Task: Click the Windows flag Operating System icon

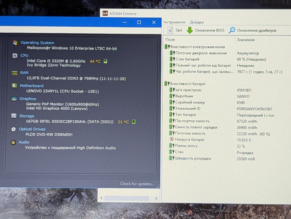Action: [15, 42]
